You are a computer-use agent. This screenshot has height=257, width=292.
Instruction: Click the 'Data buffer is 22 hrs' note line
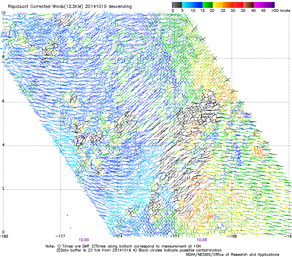(x=139, y=250)
